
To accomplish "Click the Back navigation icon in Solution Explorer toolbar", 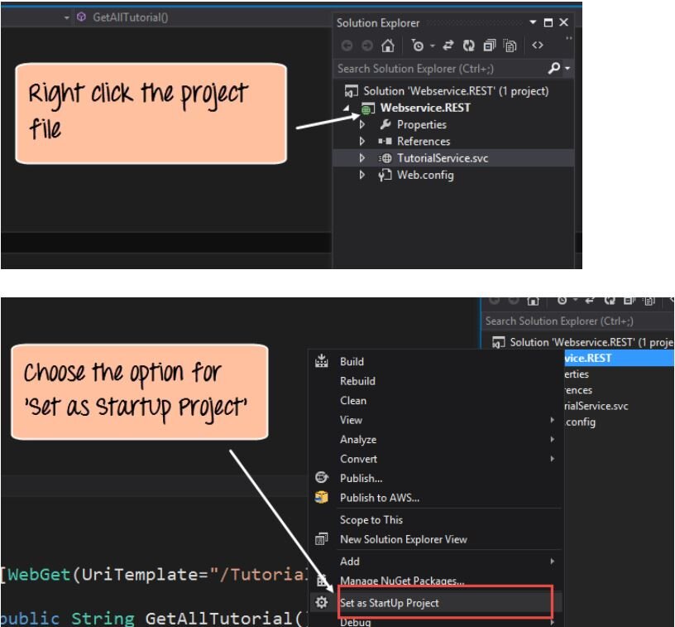I will coord(347,46).
